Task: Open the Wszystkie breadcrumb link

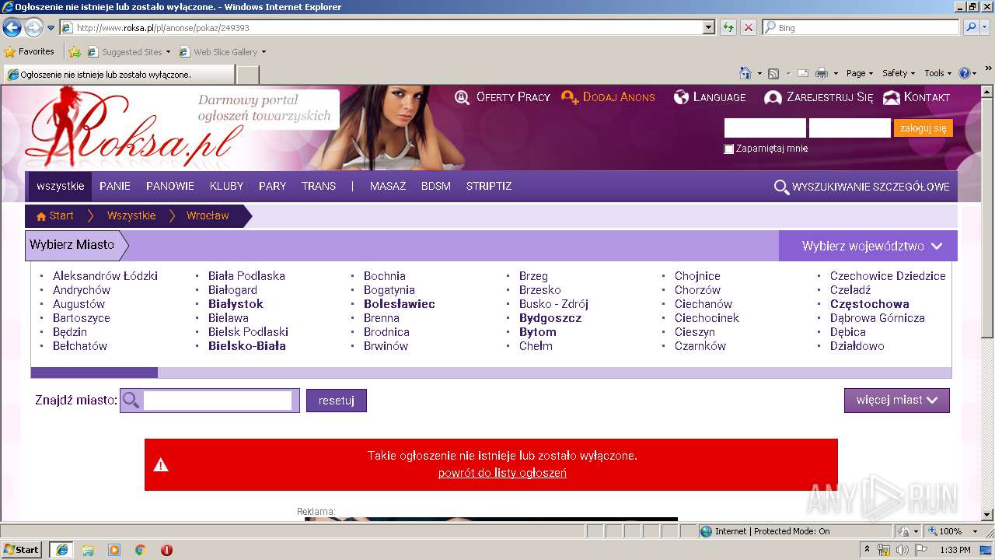Action: coord(131,216)
